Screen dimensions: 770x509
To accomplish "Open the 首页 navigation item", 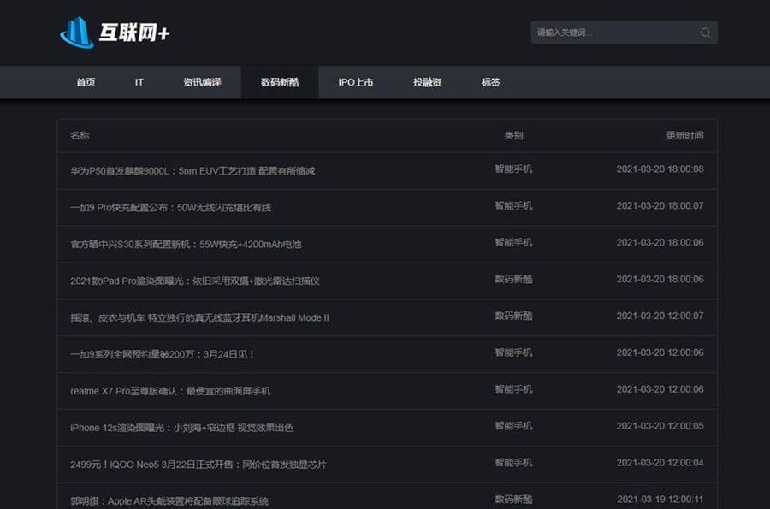I will click(x=85, y=82).
